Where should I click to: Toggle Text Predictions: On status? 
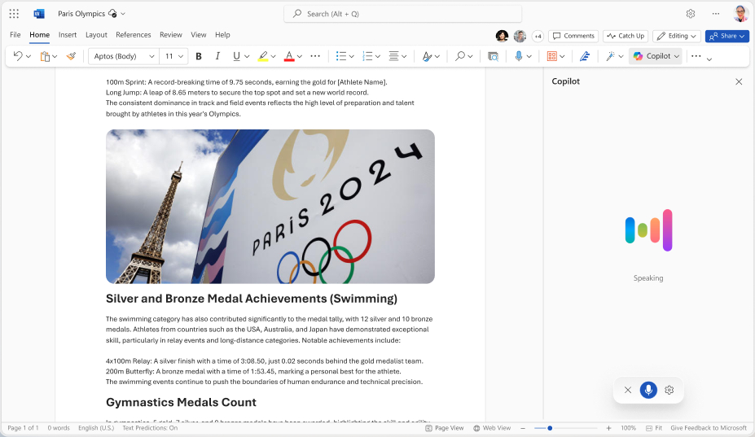tap(150, 428)
